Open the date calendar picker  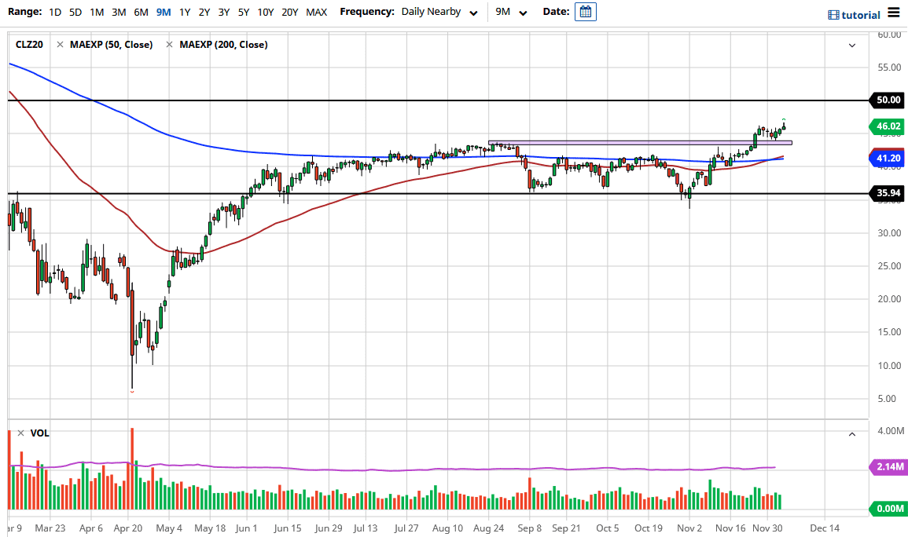(x=585, y=12)
